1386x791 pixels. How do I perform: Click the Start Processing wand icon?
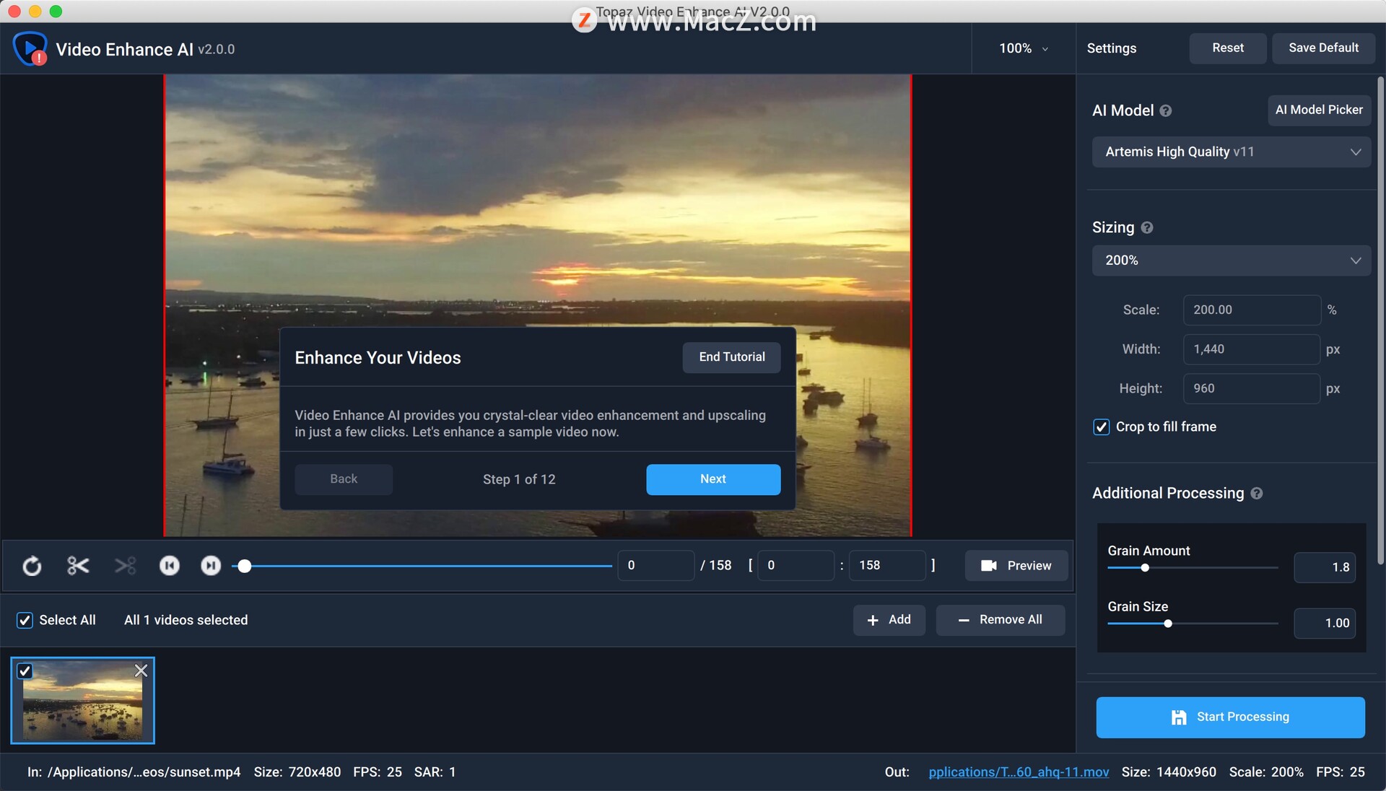coord(1179,717)
